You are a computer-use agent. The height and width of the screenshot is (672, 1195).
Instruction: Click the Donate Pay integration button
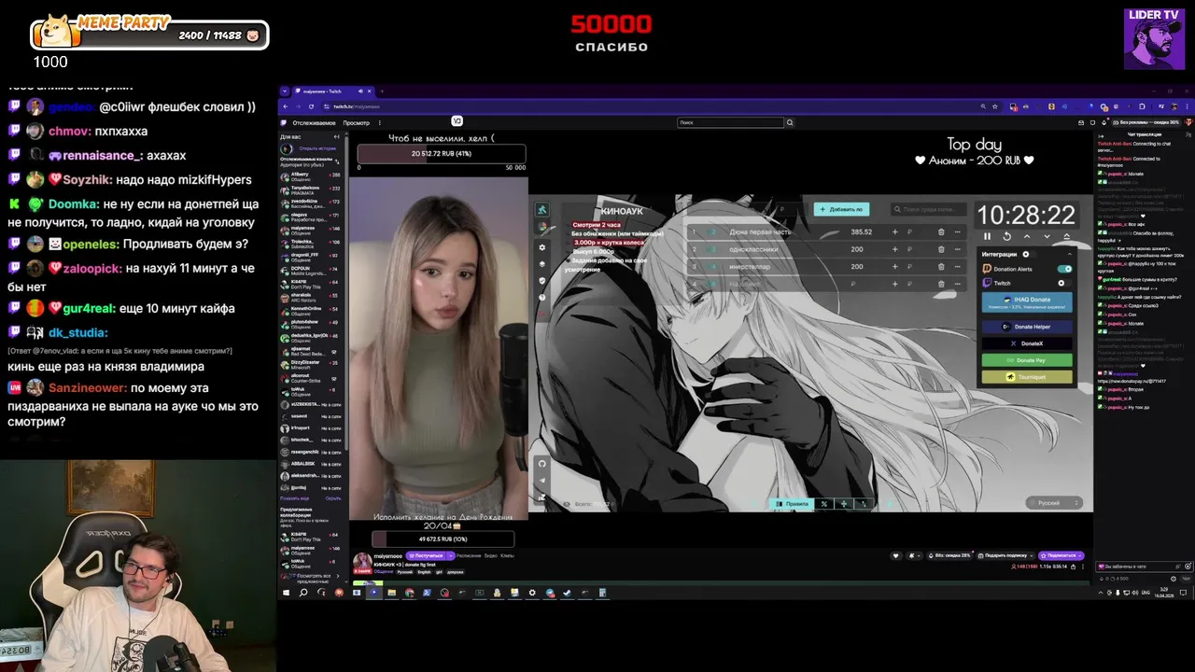tap(1027, 360)
